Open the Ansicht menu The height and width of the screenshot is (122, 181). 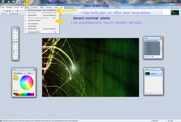click(x=17, y=8)
